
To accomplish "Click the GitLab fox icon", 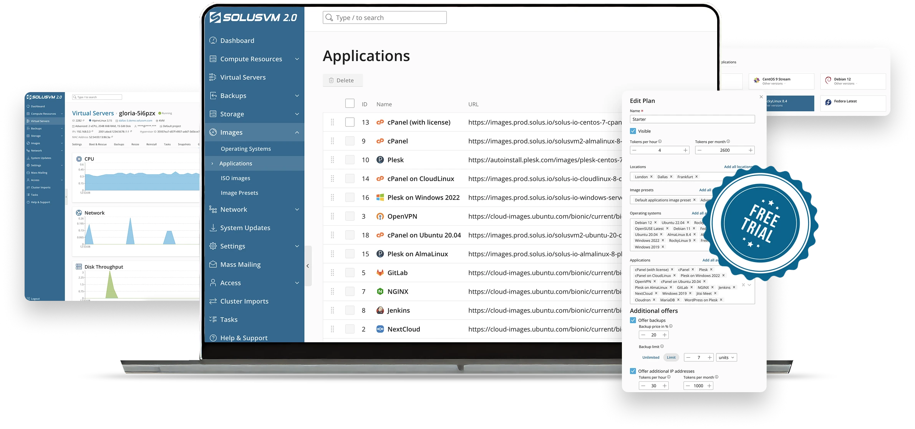I will (x=380, y=272).
